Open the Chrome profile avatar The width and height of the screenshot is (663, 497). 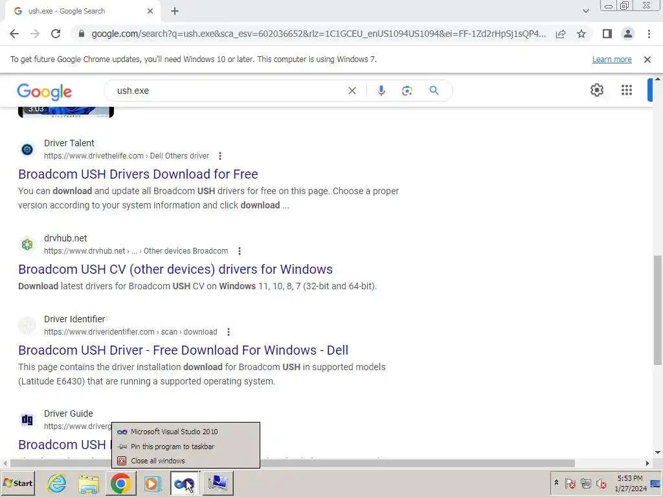[x=628, y=34]
